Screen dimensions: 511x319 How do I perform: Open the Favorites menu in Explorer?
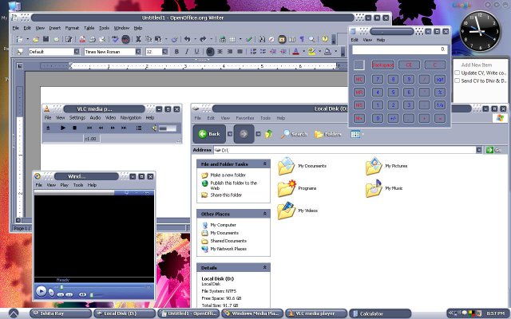tap(245, 118)
